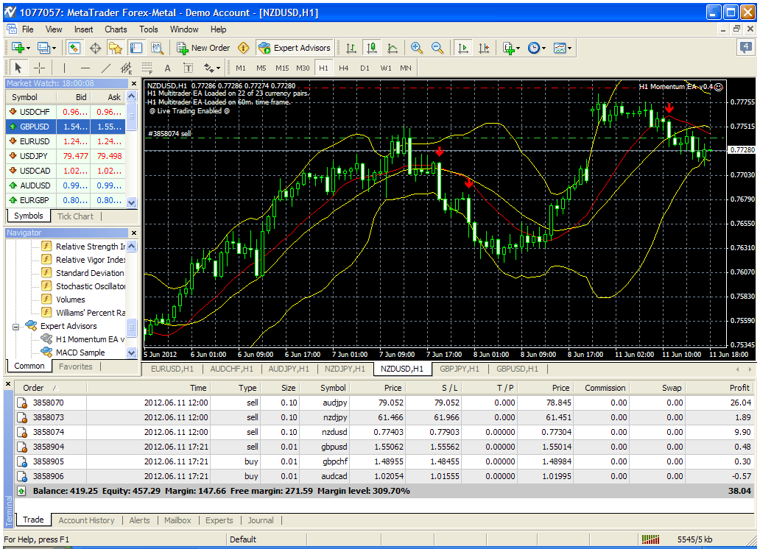Select the cursor arrow tool
The width and height of the screenshot is (760, 549).
(18, 68)
